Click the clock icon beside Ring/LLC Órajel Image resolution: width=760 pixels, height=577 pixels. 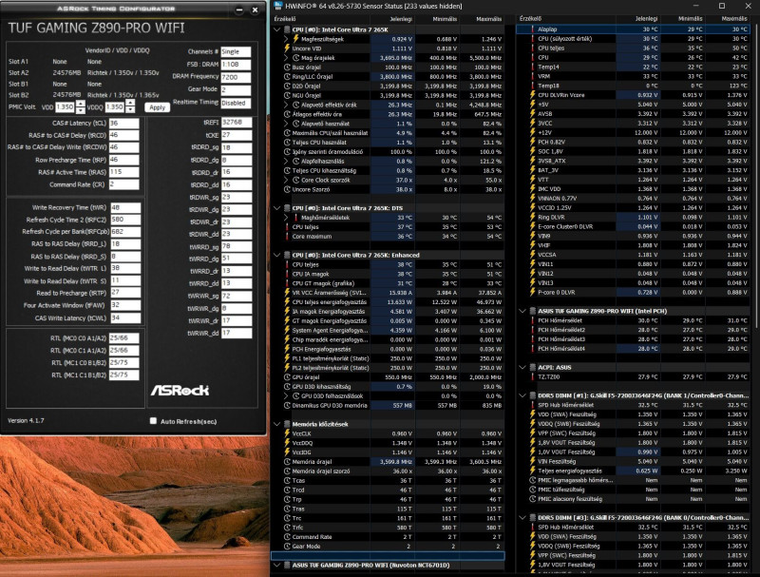pyautogui.click(x=287, y=77)
